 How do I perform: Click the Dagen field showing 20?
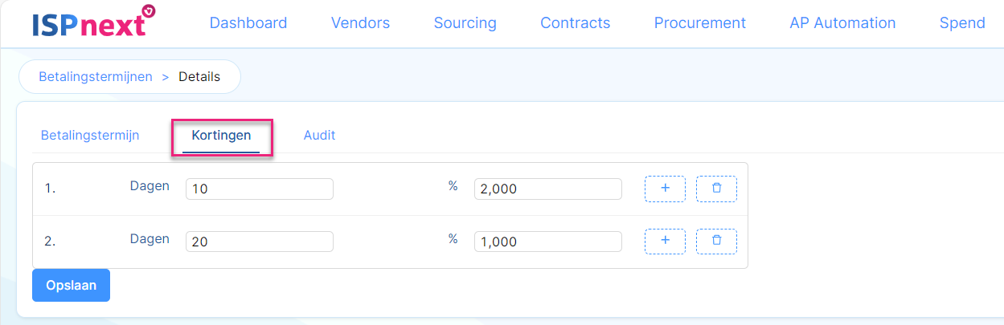point(260,242)
